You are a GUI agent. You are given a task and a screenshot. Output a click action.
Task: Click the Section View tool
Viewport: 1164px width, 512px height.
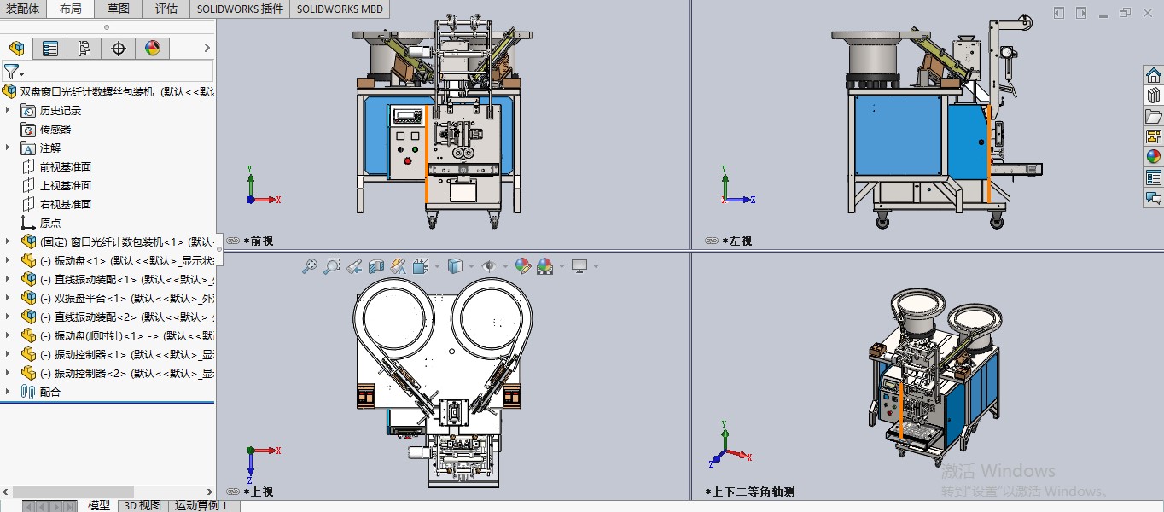(376, 266)
